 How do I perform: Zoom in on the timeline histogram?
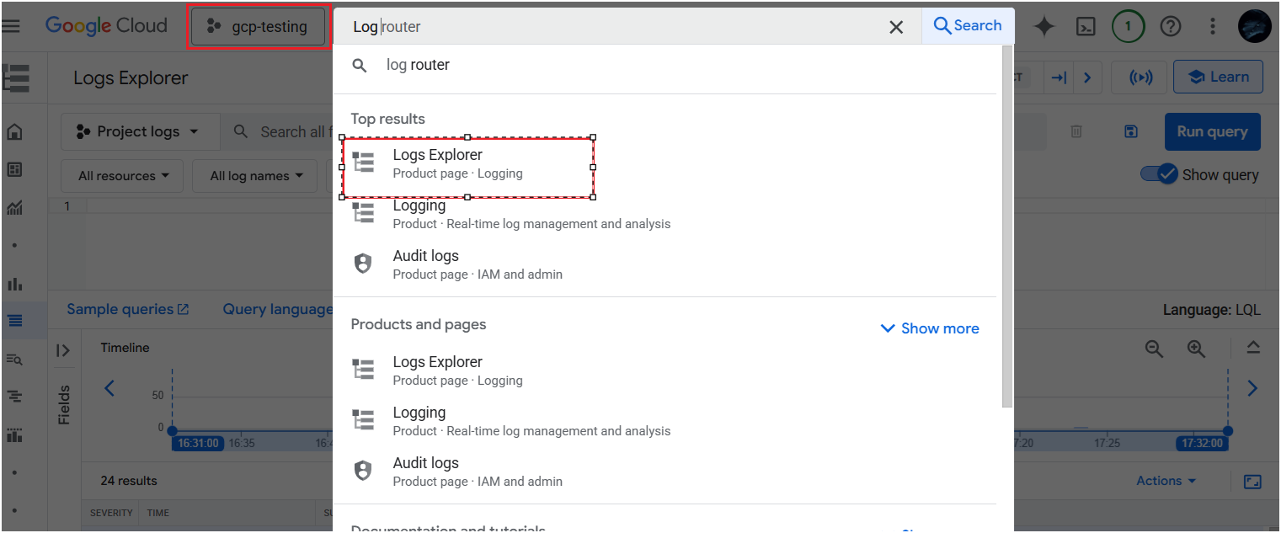1196,349
